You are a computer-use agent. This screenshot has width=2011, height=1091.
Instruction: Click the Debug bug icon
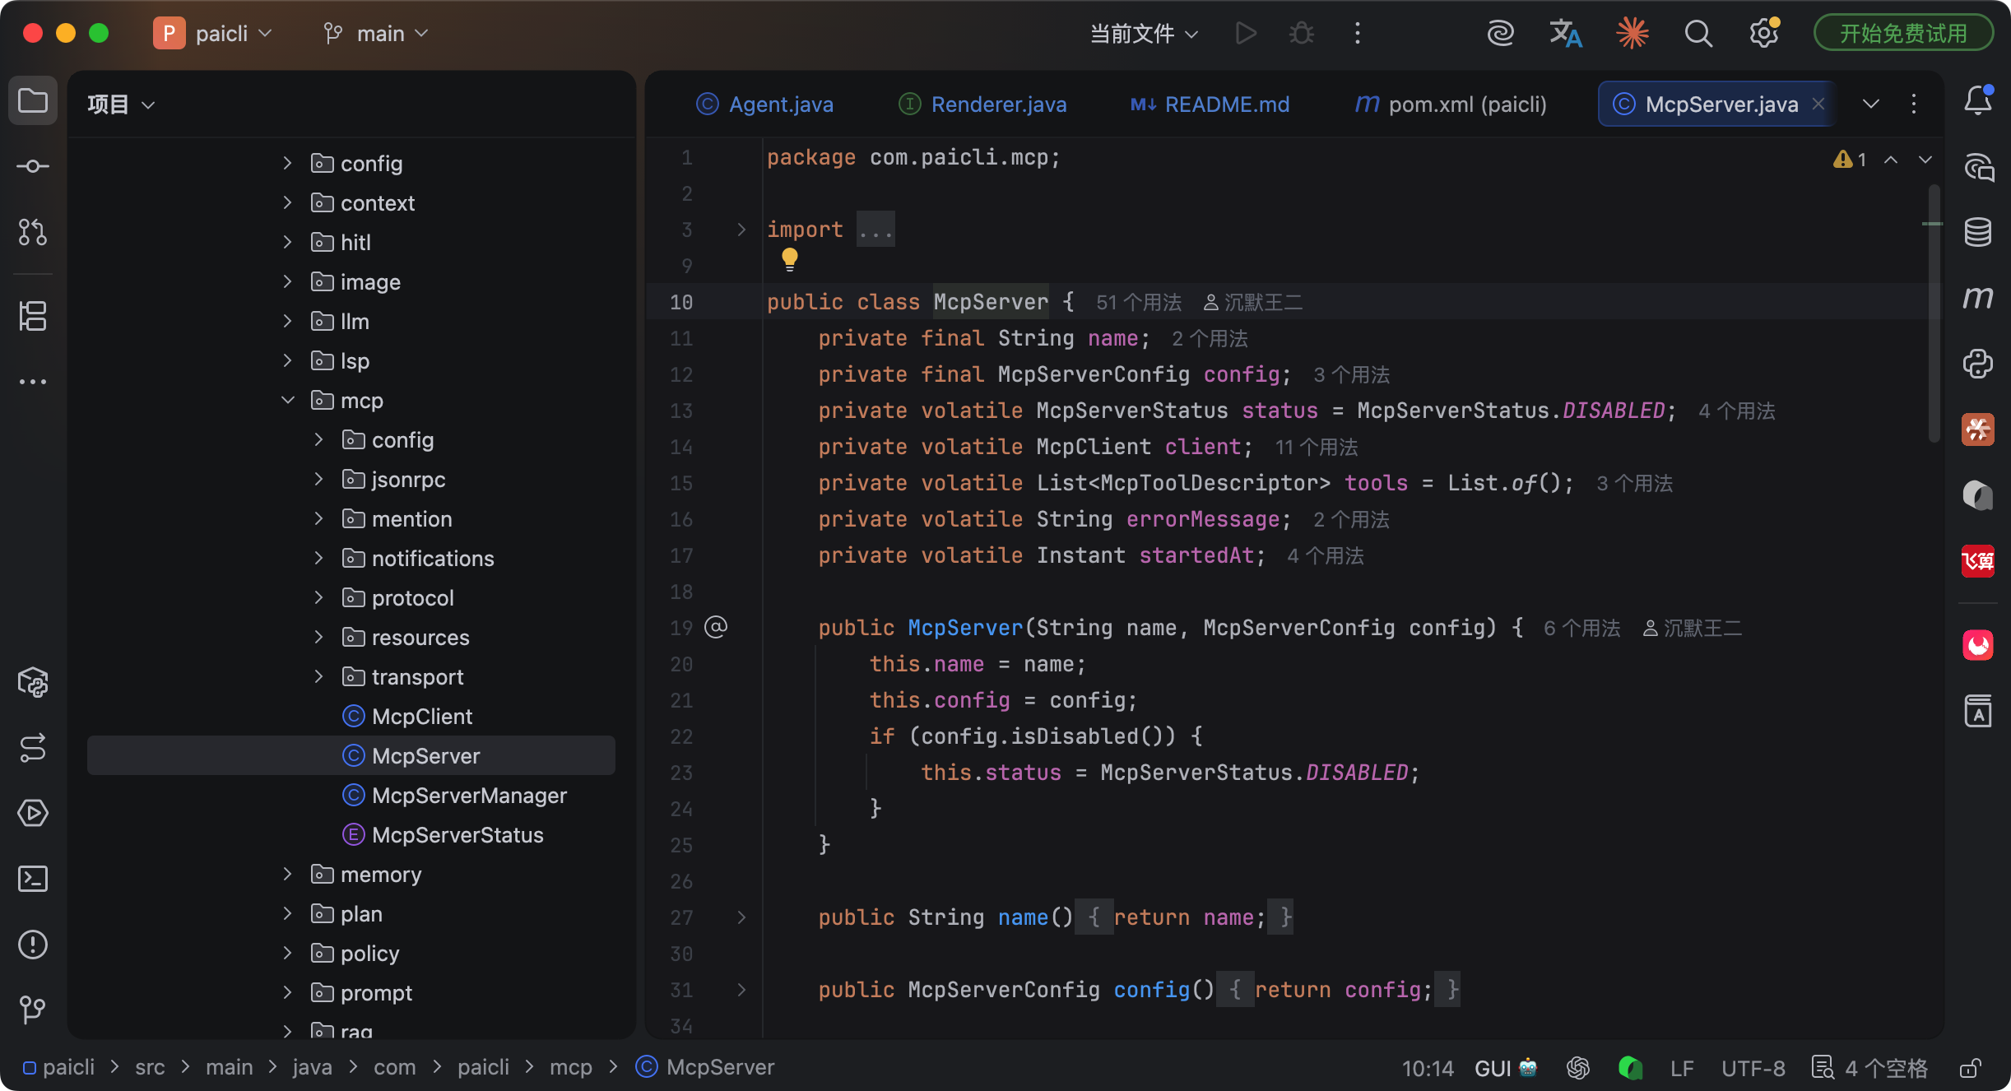coord(1302,34)
